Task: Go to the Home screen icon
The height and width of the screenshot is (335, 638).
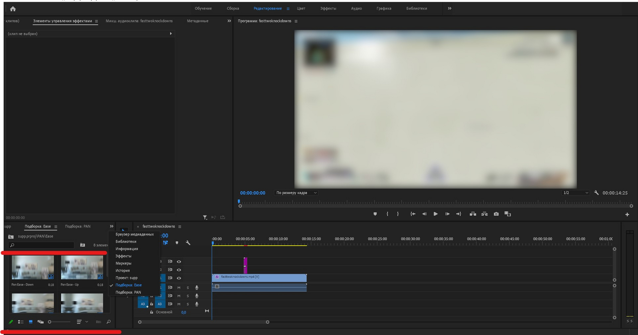Action: pyautogui.click(x=13, y=9)
